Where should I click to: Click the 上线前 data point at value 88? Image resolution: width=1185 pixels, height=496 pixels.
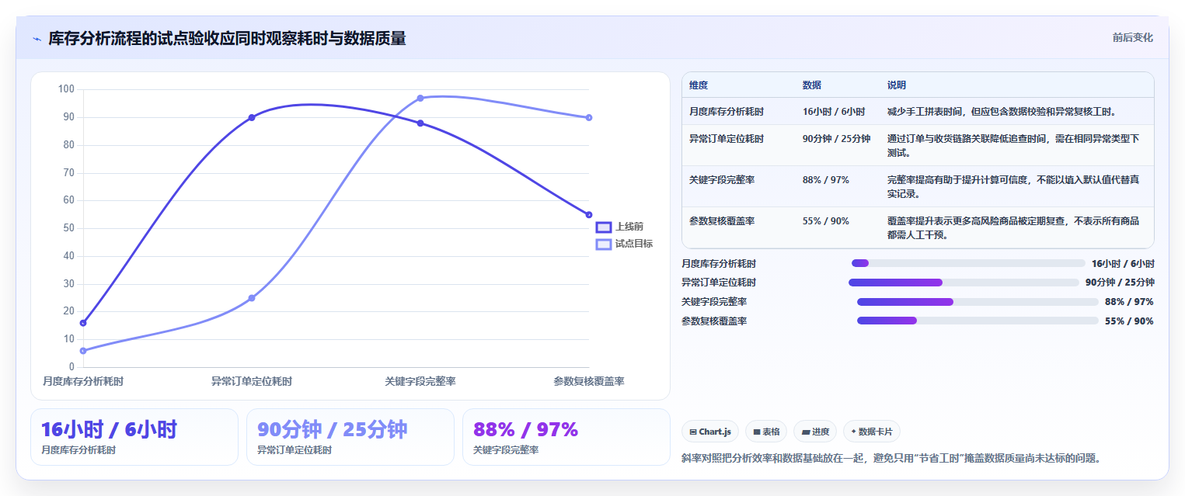pos(420,123)
